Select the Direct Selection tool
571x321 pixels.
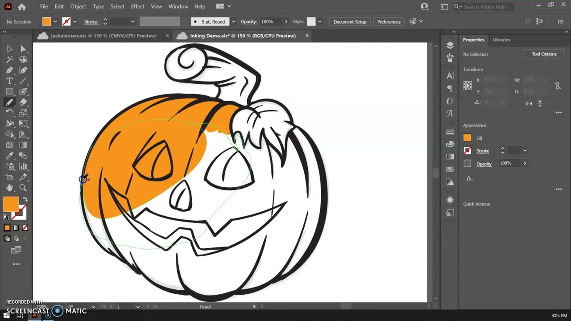(x=23, y=49)
